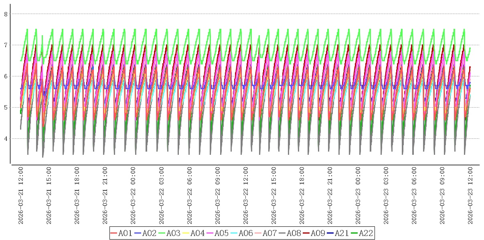This screenshot has height=240, width=484.
Task: Click the dark blue A21 legend swatch
Action: (330, 233)
